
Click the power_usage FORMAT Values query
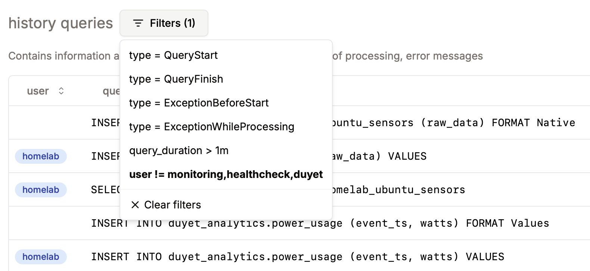(x=320, y=223)
